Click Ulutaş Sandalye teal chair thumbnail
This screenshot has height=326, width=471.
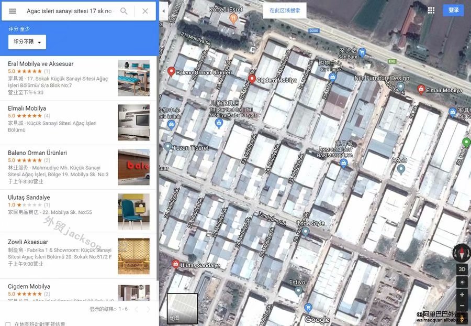[x=133, y=212]
